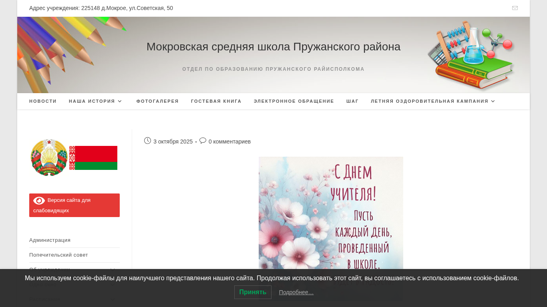Click the Belarus coat of arms emblem
This screenshot has height=307, width=547.
[49, 157]
